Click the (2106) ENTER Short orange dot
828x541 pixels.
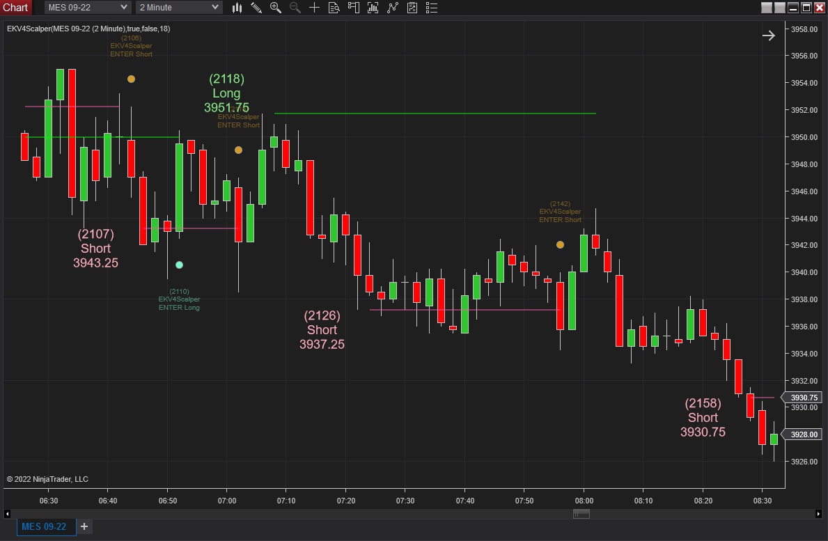coord(132,79)
